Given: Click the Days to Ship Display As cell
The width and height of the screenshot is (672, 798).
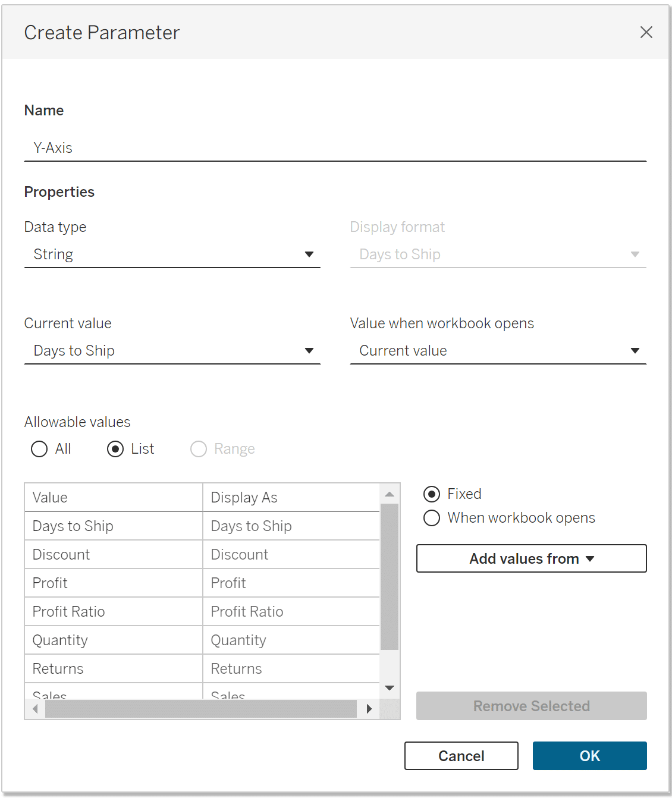Looking at the screenshot, I should click(x=291, y=526).
